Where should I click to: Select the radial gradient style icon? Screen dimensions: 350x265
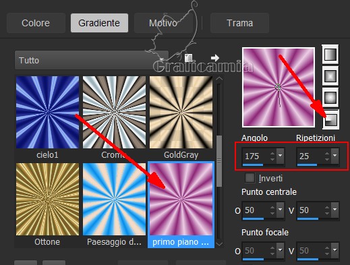click(330, 98)
